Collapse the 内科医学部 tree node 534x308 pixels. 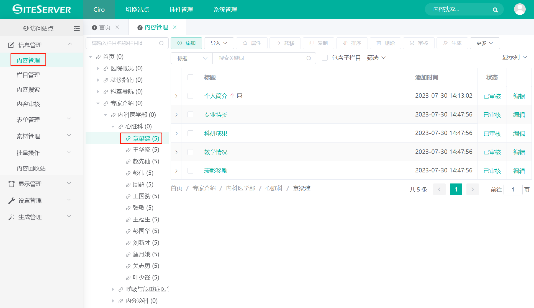pyautogui.click(x=106, y=115)
